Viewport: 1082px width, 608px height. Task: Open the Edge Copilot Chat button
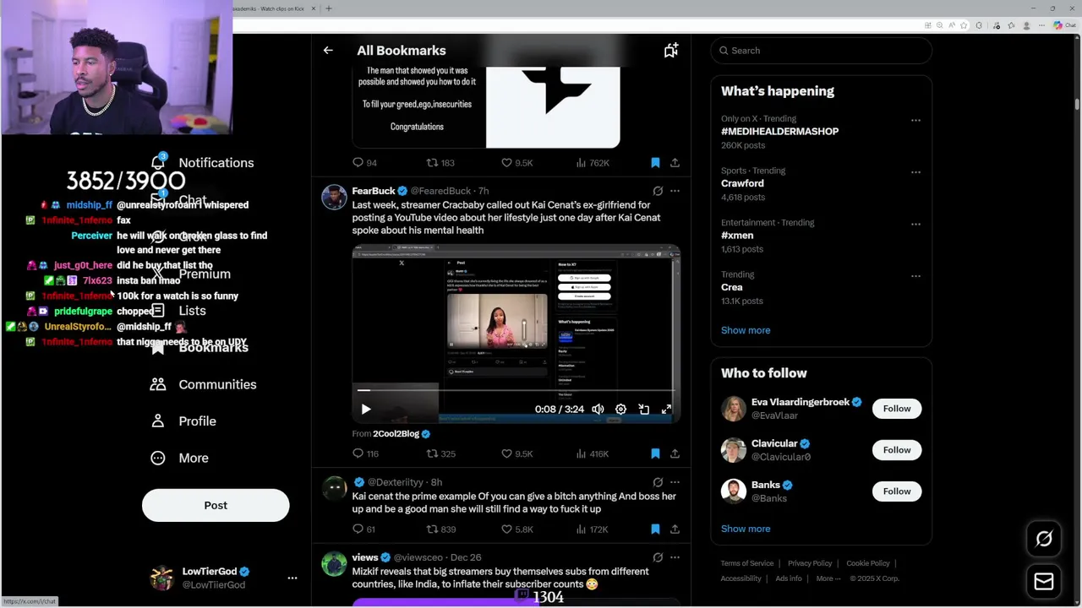pyautogui.click(x=1064, y=25)
